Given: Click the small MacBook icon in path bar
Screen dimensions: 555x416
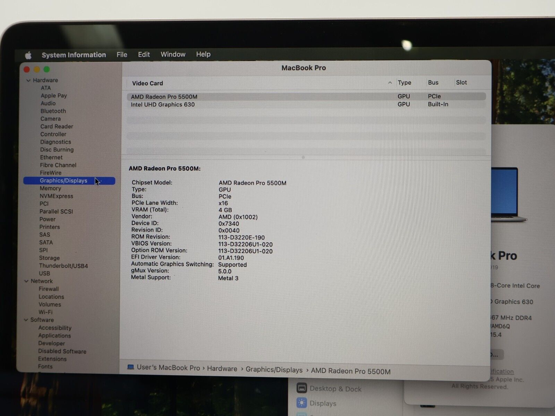Looking at the screenshot, I should 130,367.
